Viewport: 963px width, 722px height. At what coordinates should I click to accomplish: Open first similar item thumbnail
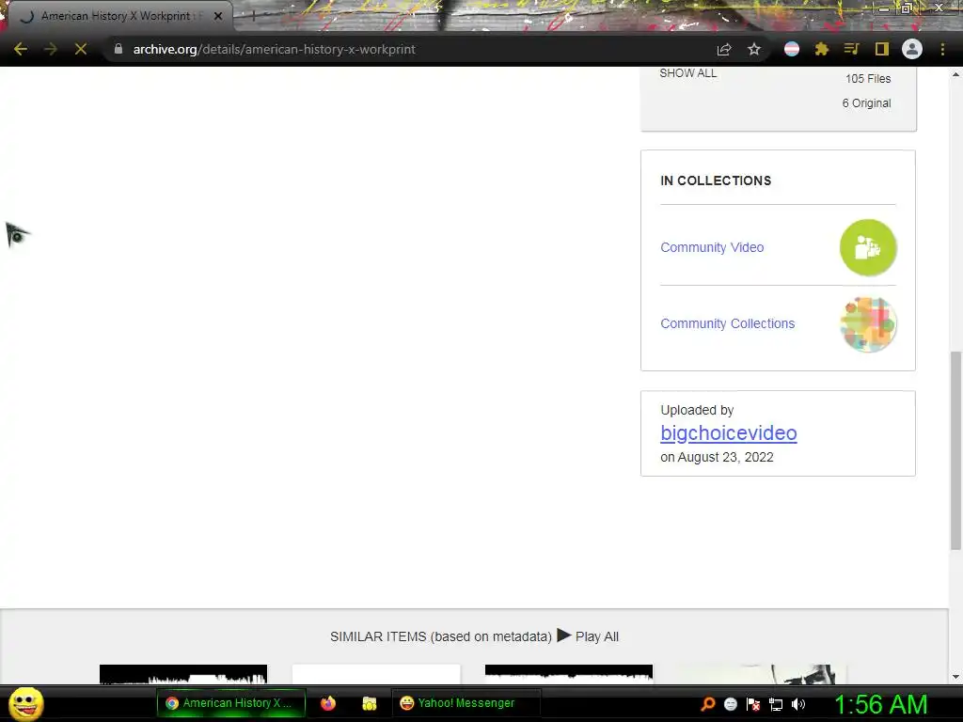click(183, 674)
